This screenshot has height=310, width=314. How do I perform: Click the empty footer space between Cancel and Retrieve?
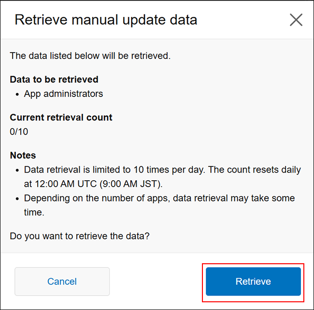coord(156,282)
